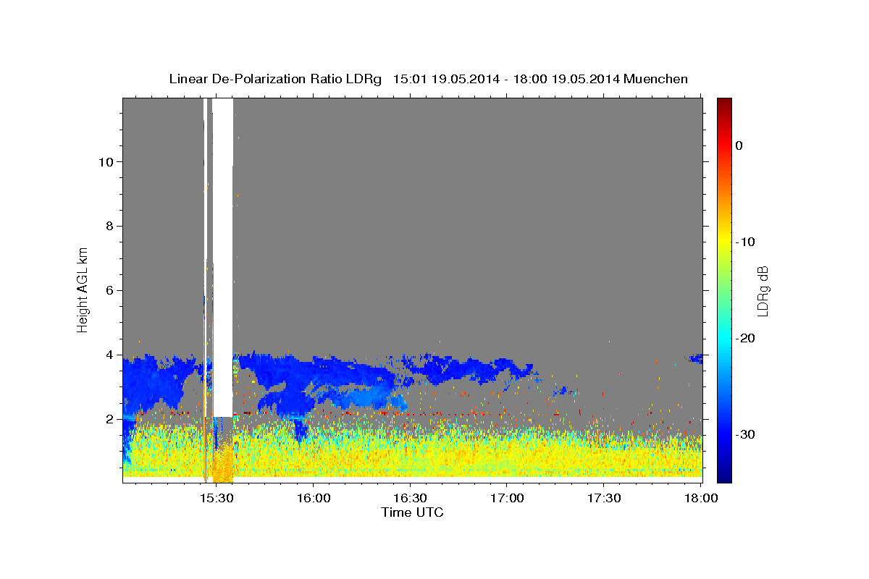Click the colorbar value label 0

click(739, 145)
